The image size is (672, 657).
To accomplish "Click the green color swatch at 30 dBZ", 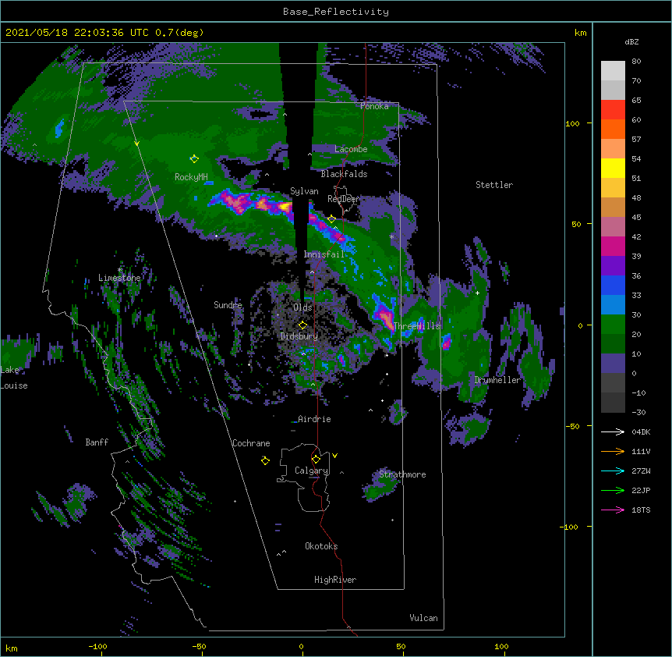I will (x=613, y=325).
